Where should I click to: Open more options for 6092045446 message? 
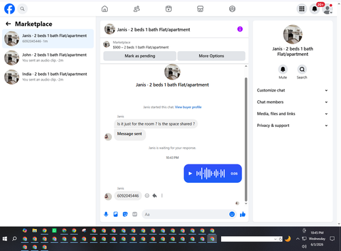(x=162, y=196)
